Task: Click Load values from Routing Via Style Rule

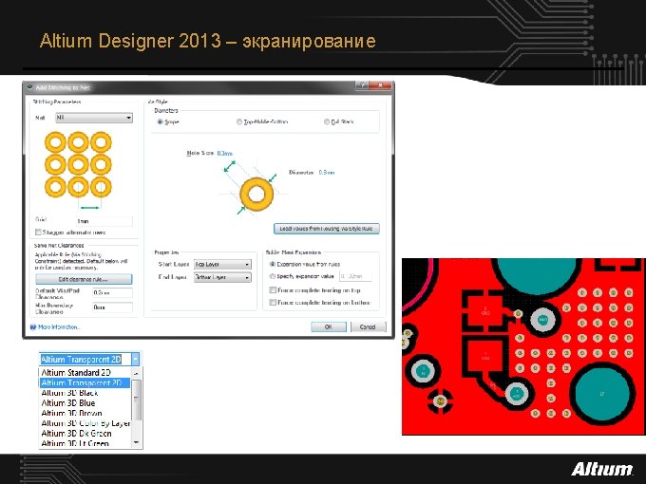Action: pos(326,229)
